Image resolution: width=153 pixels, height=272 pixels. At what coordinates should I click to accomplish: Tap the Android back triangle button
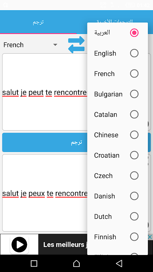119,263
